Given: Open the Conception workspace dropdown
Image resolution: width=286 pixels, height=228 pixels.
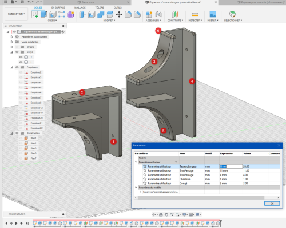Looking at the screenshot, I should click(x=17, y=14).
